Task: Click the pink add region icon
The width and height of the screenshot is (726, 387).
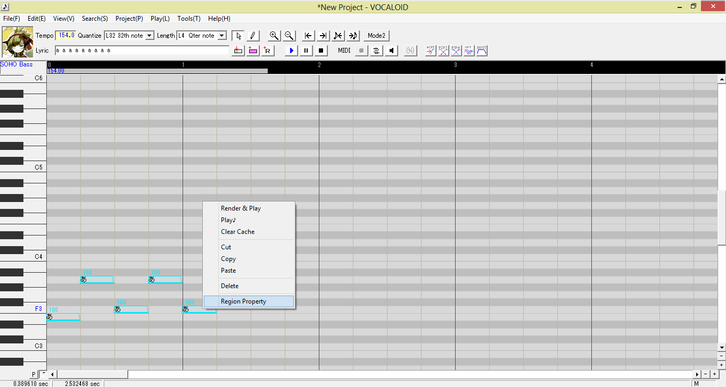Action: (x=253, y=51)
